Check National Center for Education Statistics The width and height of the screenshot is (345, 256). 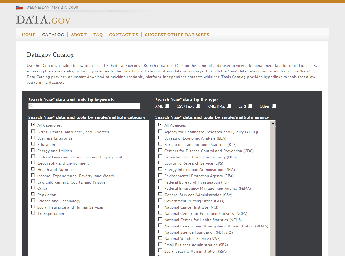160,213
